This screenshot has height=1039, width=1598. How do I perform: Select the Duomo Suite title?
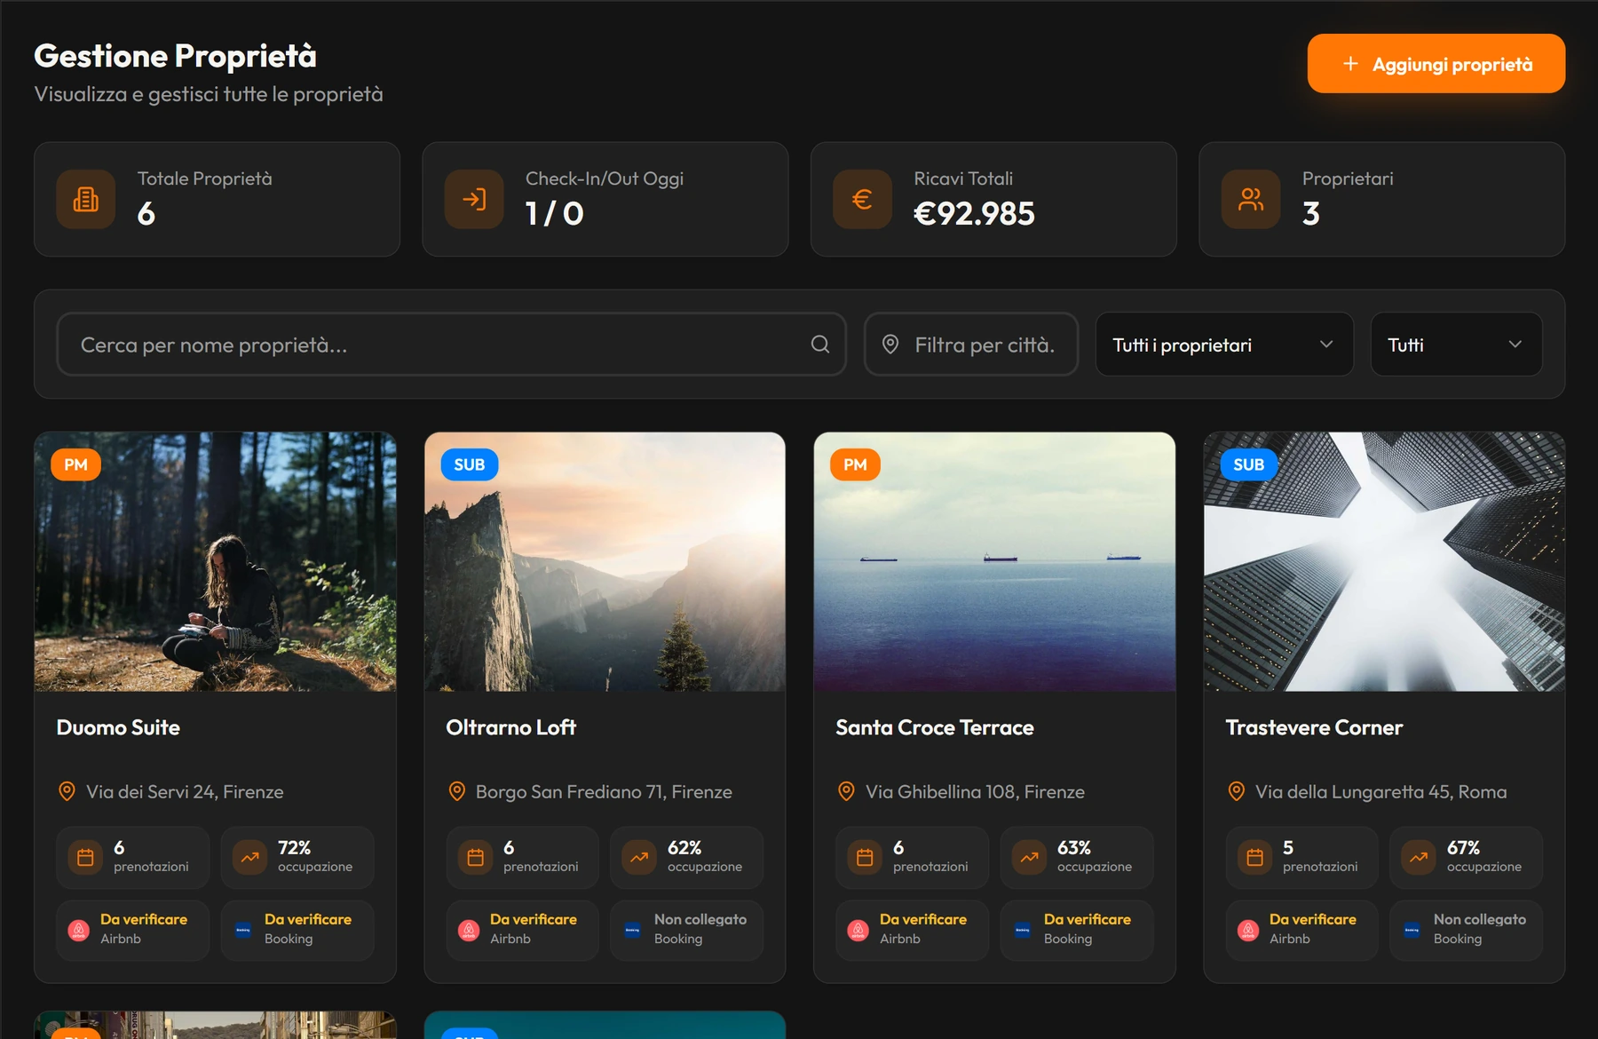118,727
